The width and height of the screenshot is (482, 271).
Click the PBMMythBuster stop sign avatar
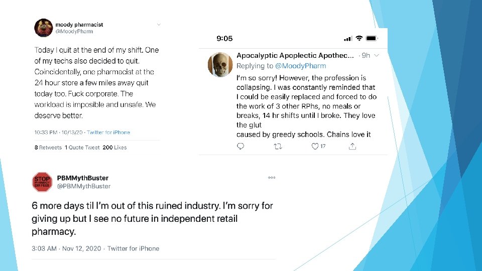point(42,182)
